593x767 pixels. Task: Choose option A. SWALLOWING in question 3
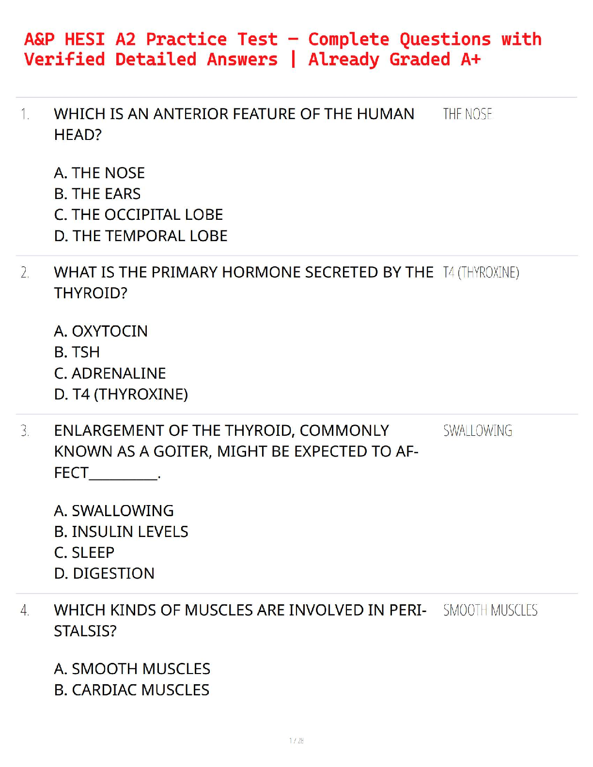(x=114, y=510)
